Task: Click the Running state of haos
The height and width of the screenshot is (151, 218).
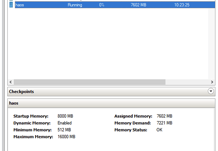Action: coord(75,5)
